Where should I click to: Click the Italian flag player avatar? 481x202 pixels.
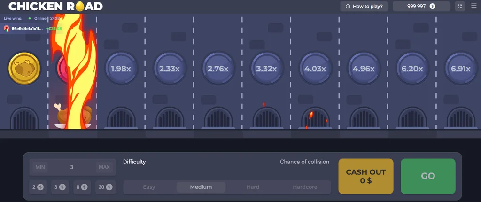(7, 29)
